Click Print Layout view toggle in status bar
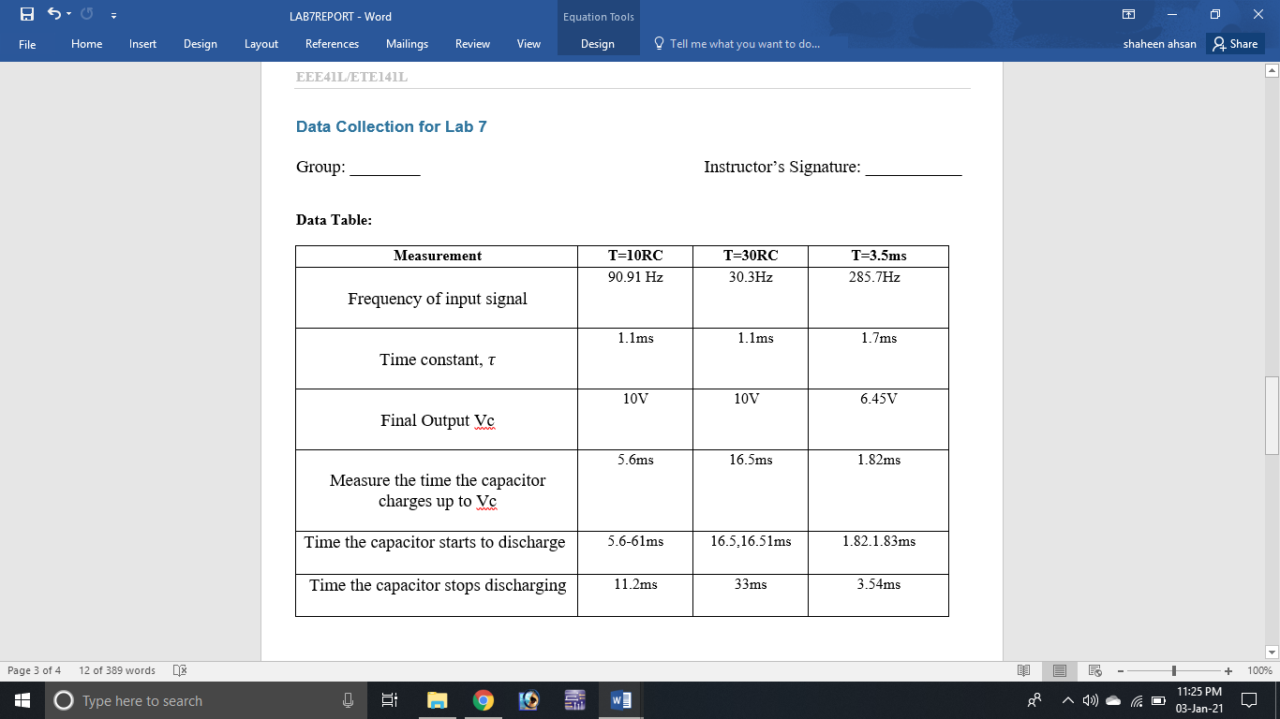This screenshot has height=719, width=1280. pos(1059,670)
